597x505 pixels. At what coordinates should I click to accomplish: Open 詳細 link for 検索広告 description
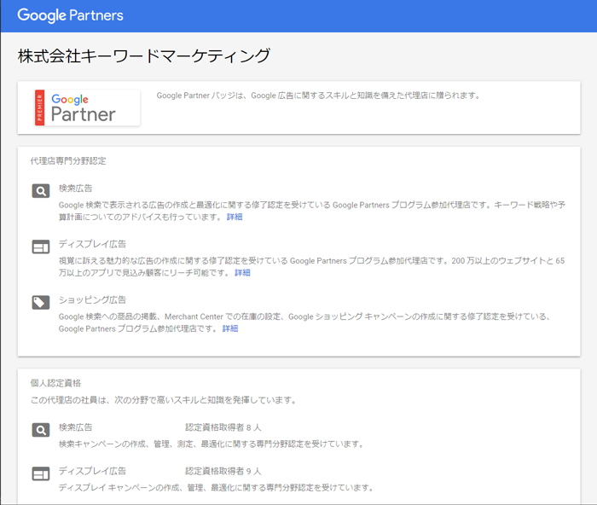235,217
